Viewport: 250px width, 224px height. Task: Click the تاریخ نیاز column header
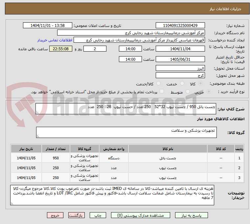coord(26,149)
